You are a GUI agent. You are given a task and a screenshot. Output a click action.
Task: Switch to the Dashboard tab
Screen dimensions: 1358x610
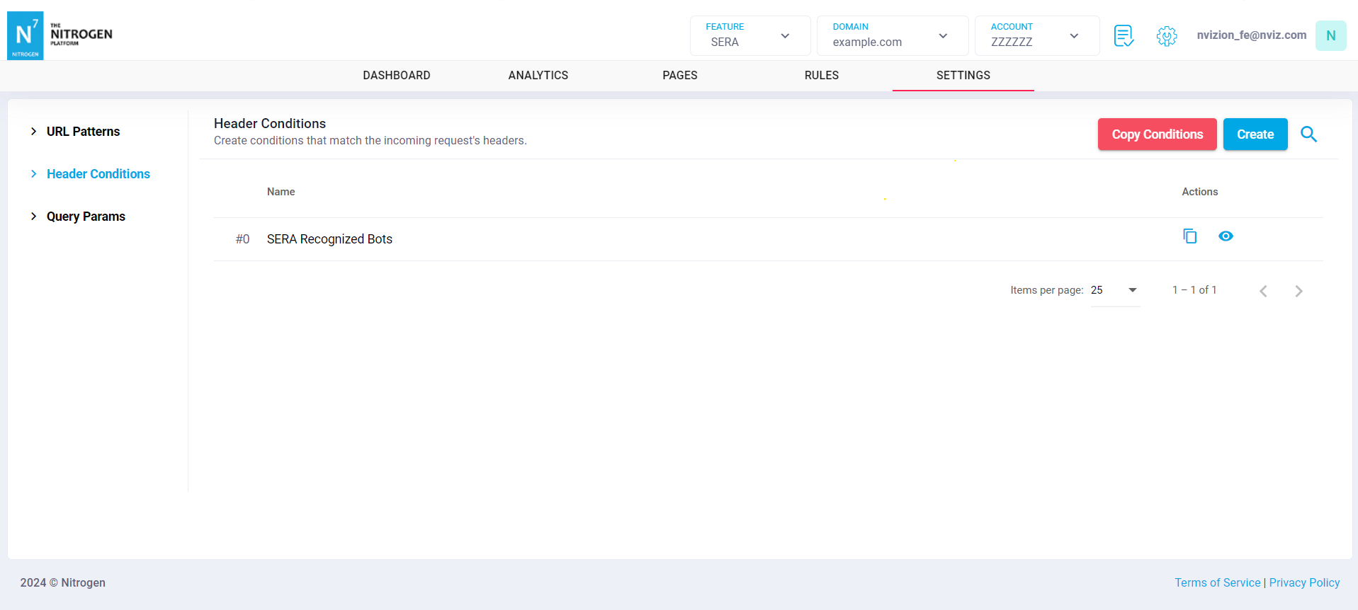click(x=397, y=75)
